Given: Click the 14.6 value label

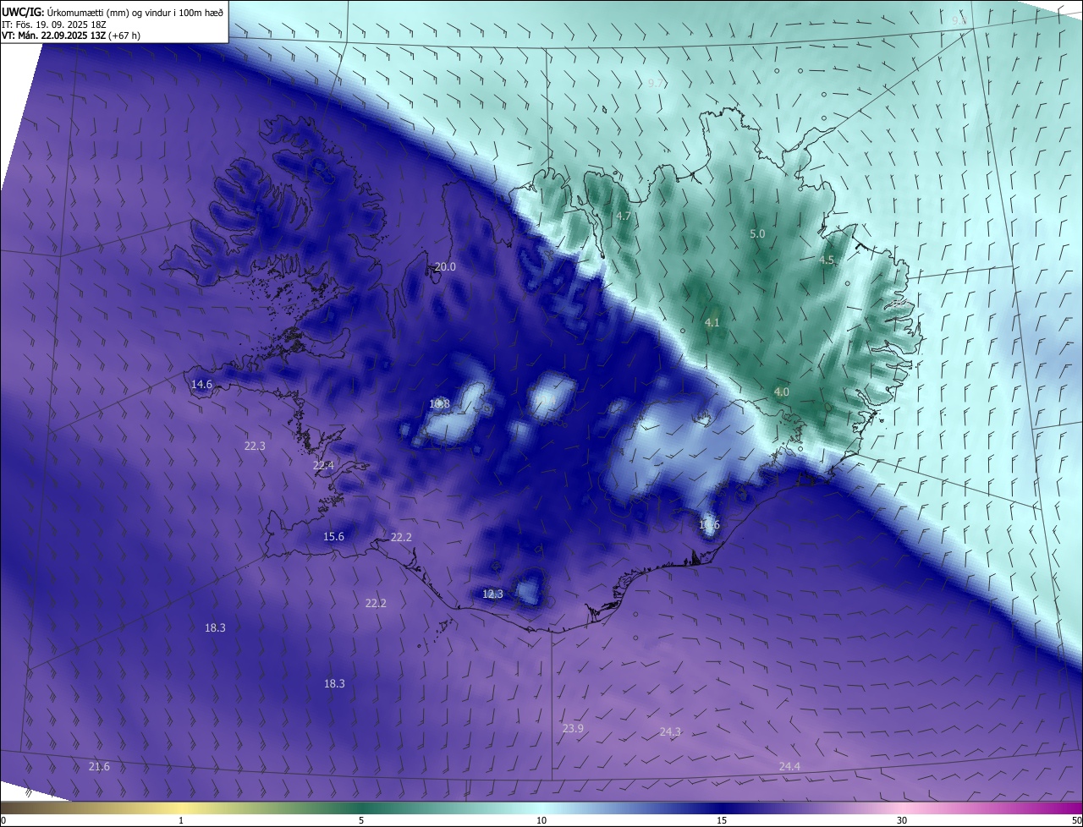Looking at the screenshot, I should (201, 384).
